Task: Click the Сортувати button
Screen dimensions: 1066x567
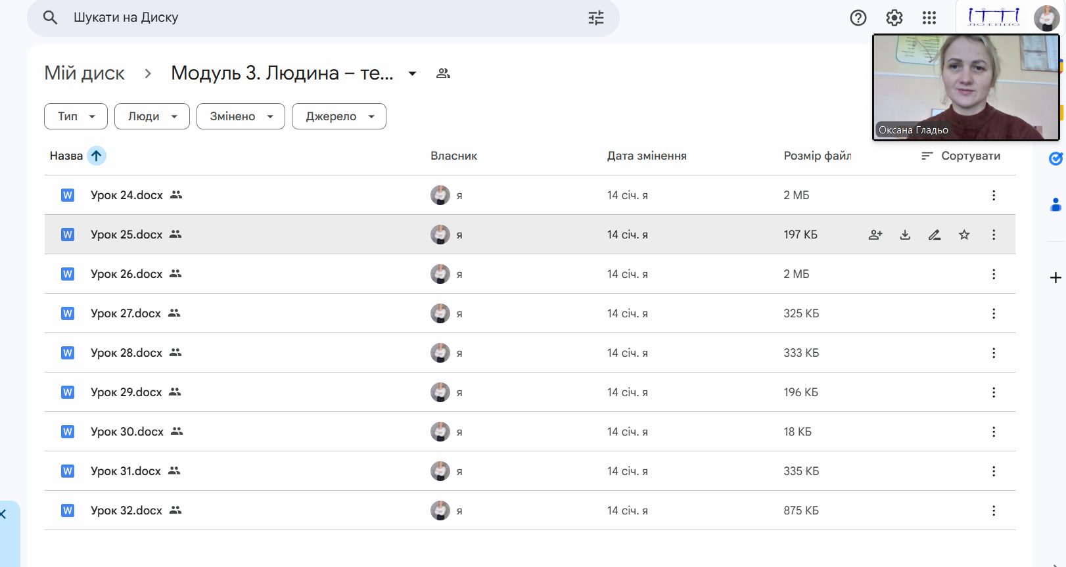Action: pos(961,156)
